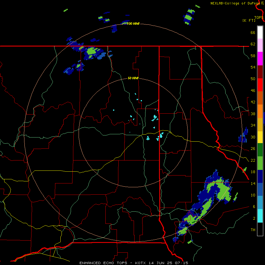Pick the navy blue legend swatch
Viewport: 265px width, 265px height.
click(260, 176)
